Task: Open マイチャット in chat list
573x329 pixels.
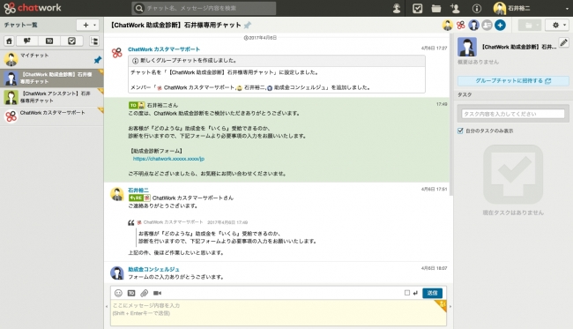Action: pos(51,58)
